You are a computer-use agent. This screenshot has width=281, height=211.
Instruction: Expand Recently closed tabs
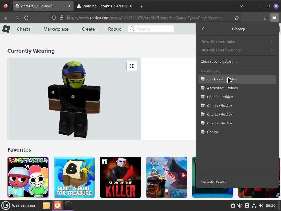pos(237,41)
